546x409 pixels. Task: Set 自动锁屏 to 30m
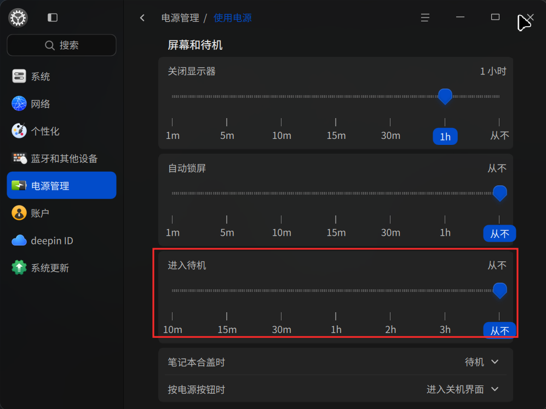[x=390, y=232]
